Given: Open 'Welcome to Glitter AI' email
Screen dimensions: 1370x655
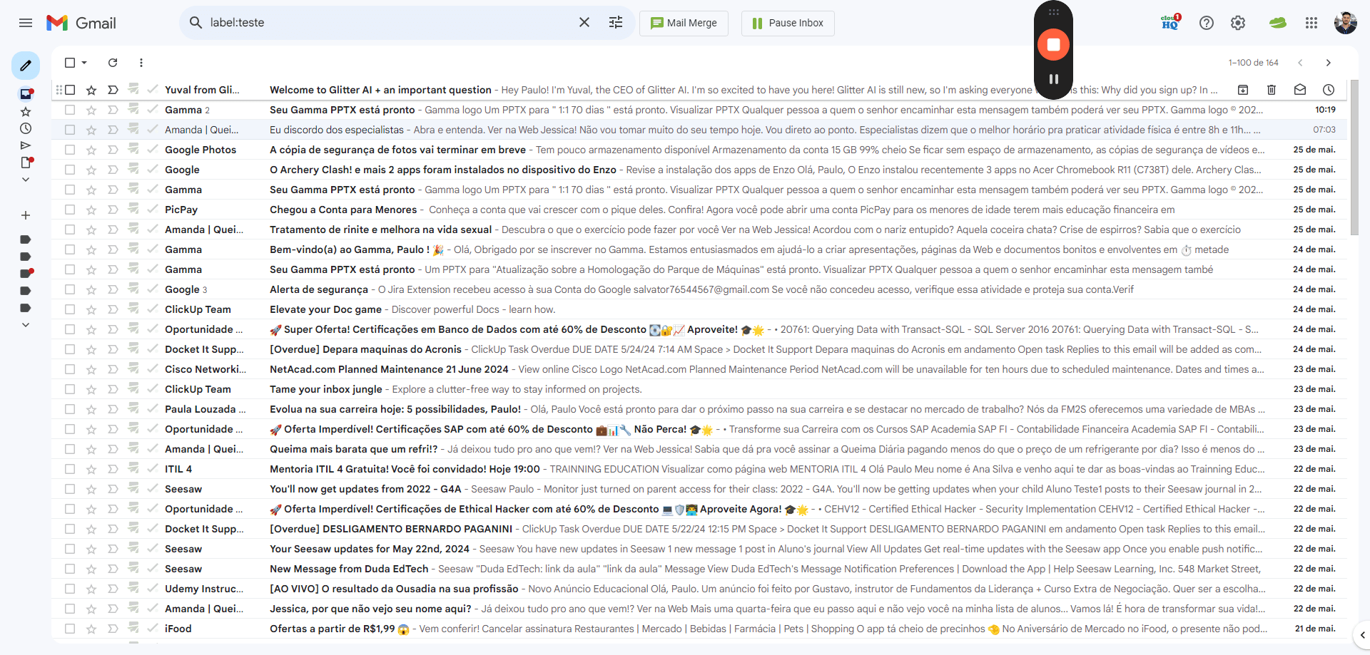Looking at the screenshot, I should [699, 90].
